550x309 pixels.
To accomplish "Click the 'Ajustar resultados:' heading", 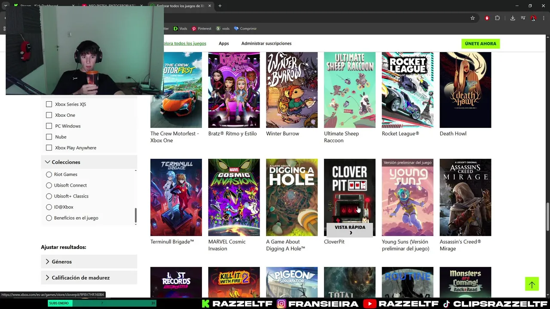I will [x=64, y=247].
